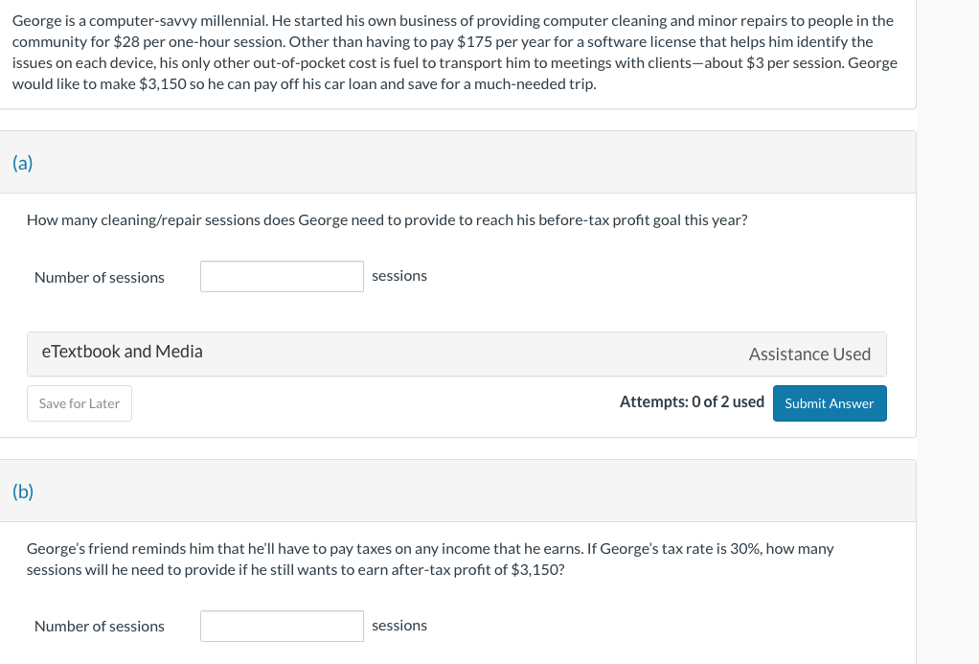Click the Save for Later button
Viewport: 979px width, 664px height.
[x=80, y=403]
